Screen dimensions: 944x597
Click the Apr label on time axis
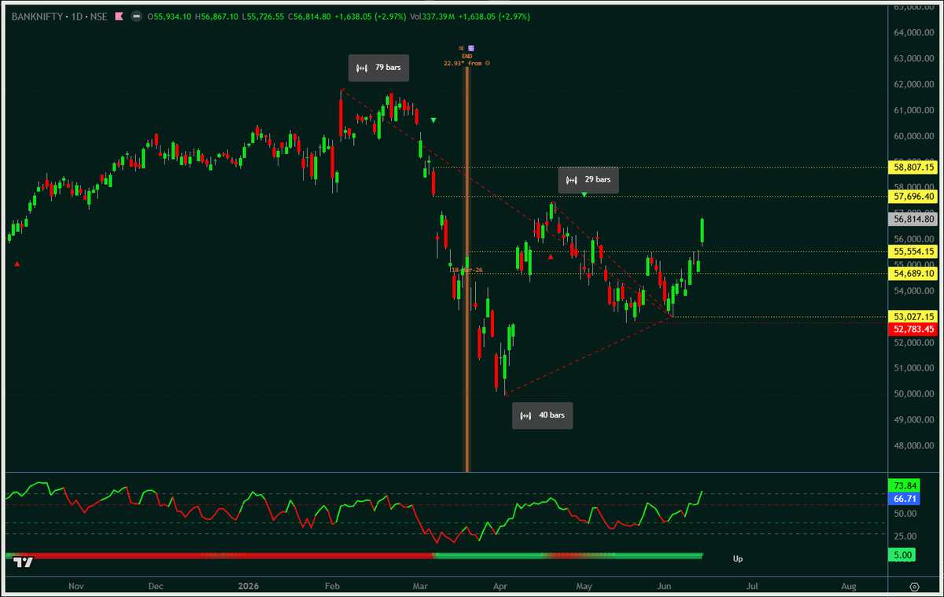pos(499,587)
